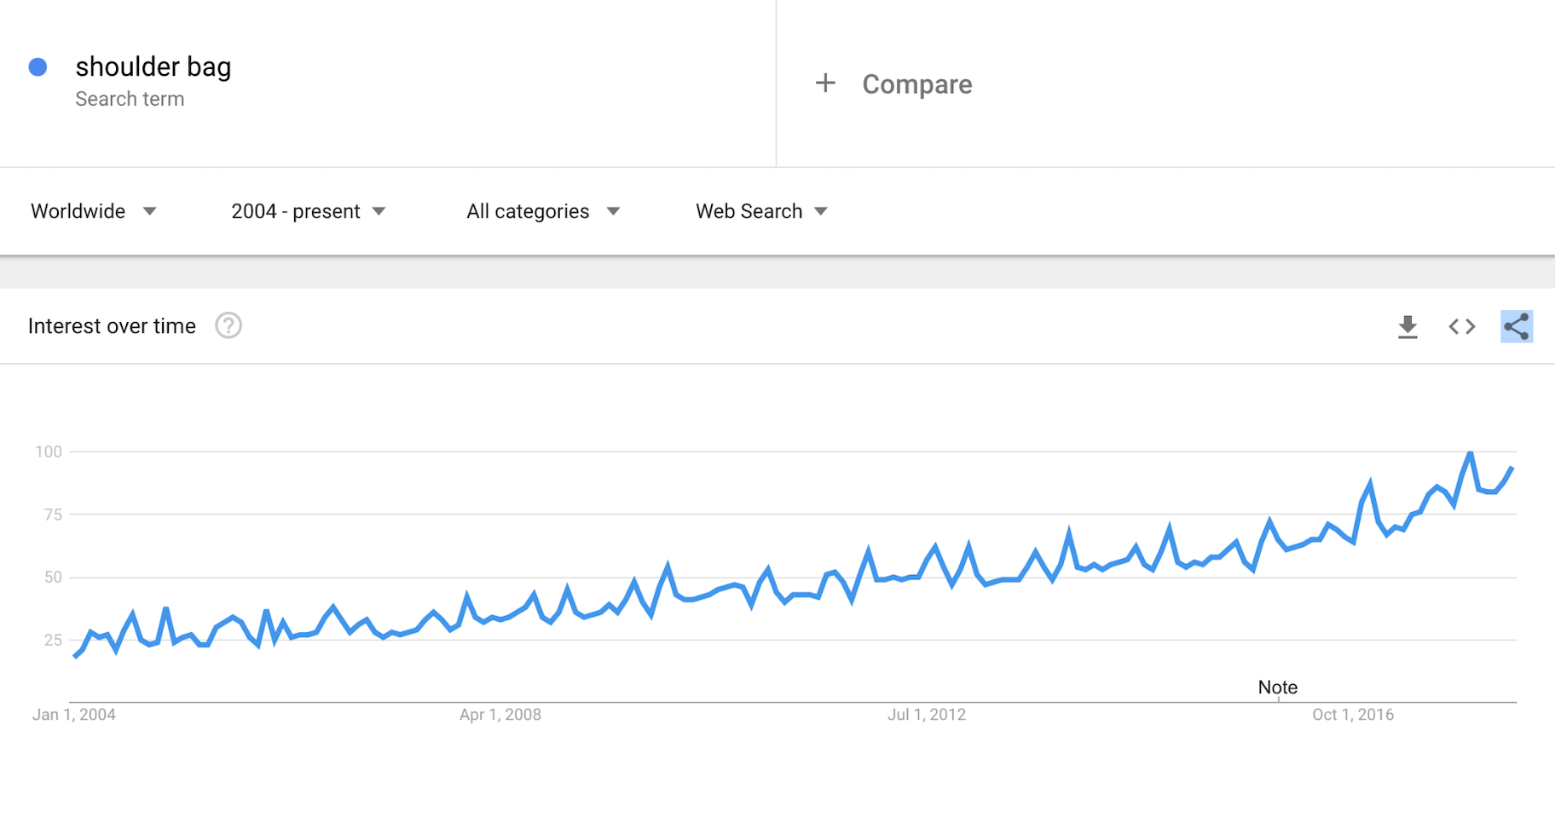
Task: Click the plus icon beside Compare
Action: 825,83
